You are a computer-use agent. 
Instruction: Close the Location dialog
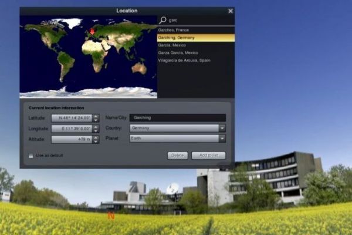pyautogui.click(x=230, y=11)
